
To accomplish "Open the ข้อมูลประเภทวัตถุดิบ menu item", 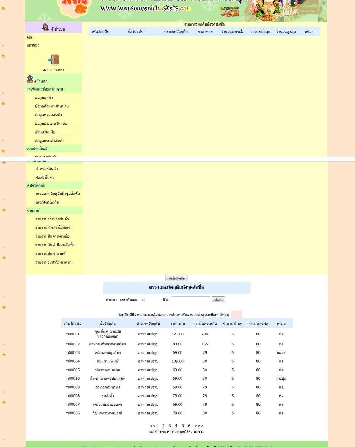I will coord(51,123).
